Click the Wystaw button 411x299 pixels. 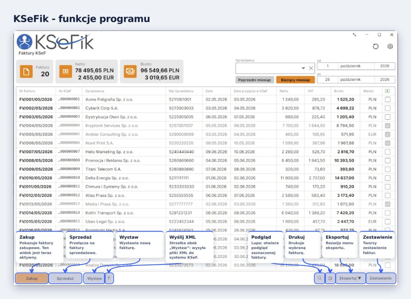tap(94, 278)
